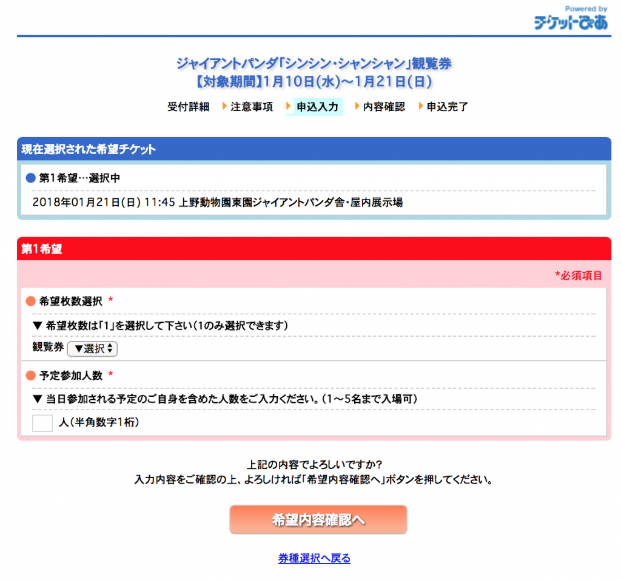Image resolution: width=621 pixels, height=580 pixels.
Task: Click the orange bullet next to 予定参加人数
Action: pyautogui.click(x=31, y=376)
